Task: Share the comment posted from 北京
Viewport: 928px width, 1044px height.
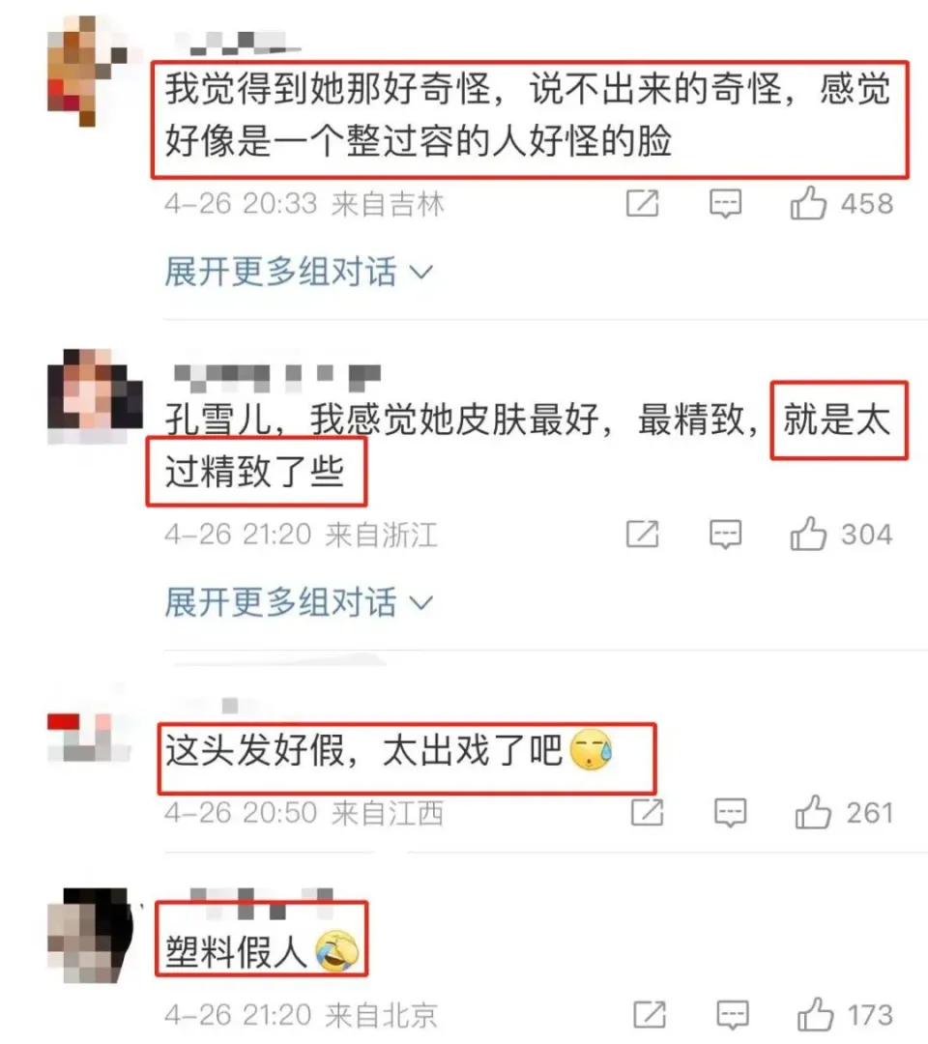Action: (650, 1014)
